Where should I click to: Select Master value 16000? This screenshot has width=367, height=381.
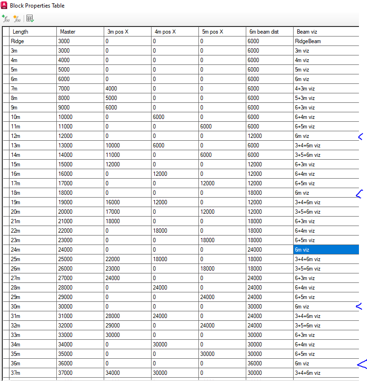[80, 174]
